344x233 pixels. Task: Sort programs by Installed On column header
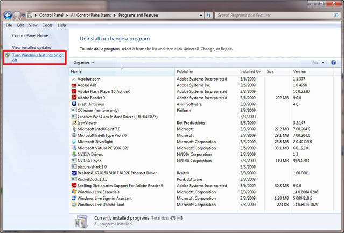251,71
